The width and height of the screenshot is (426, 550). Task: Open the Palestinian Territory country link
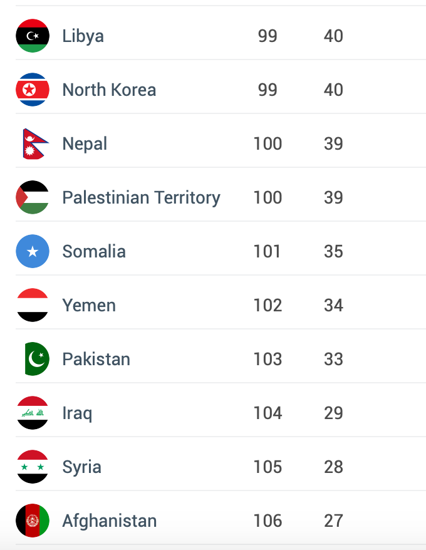click(142, 198)
